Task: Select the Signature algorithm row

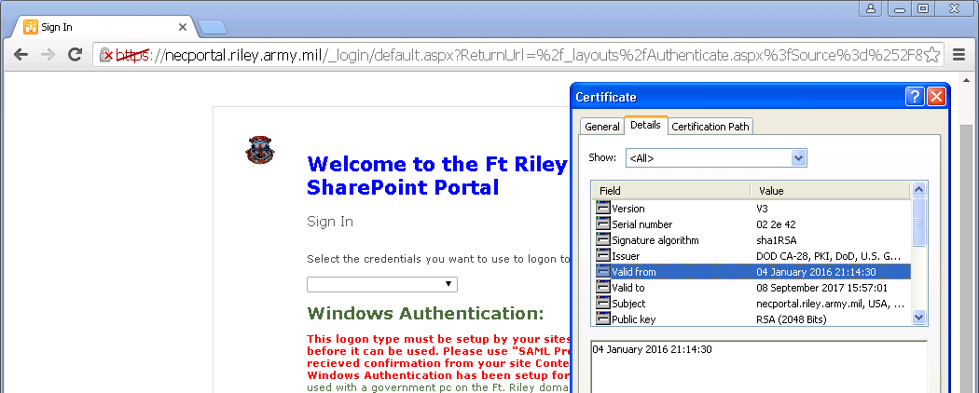Action: [751, 240]
